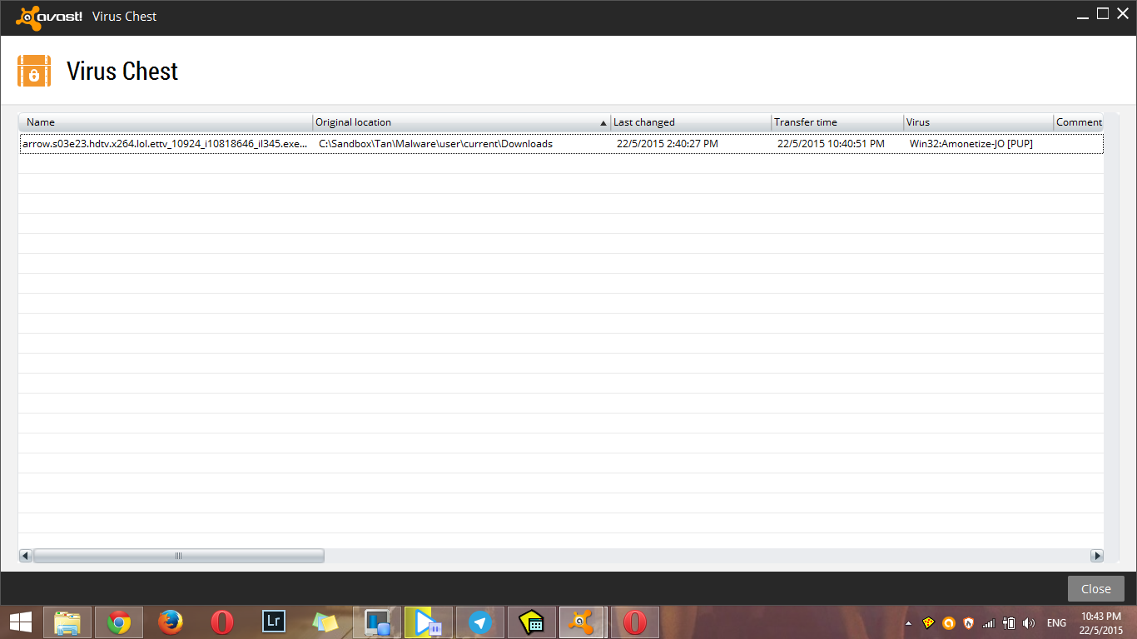Open the network signal tray icon
The width and height of the screenshot is (1137, 639).
tap(988, 622)
